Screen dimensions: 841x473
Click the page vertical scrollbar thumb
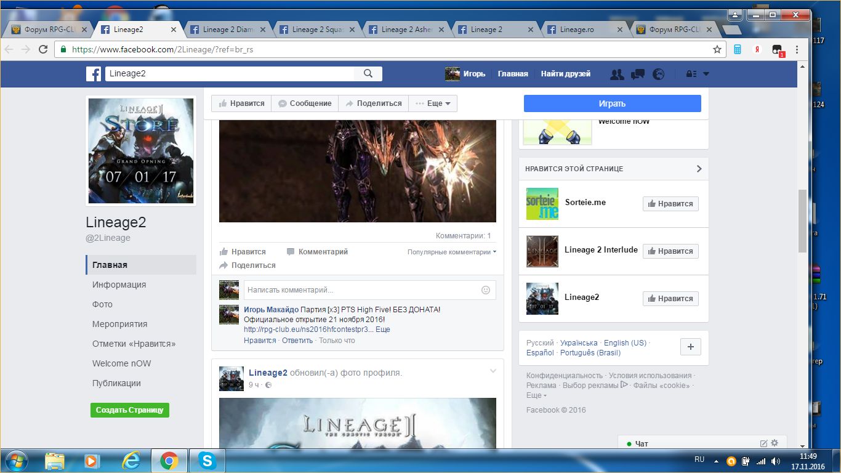(x=802, y=220)
